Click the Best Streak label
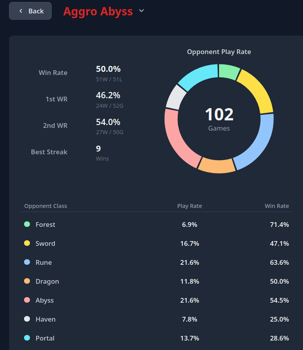The height and width of the screenshot is (350, 303). click(x=49, y=152)
